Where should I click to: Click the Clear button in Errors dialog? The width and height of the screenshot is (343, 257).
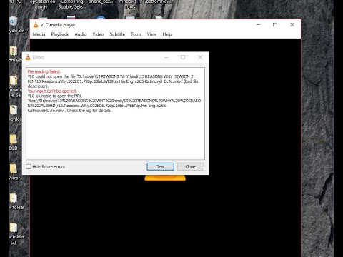click(x=160, y=167)
